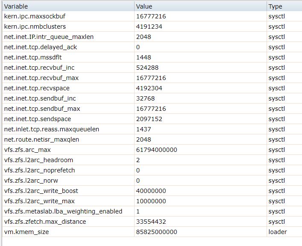
Task: Sort by the Variable column header
Action: [68, 6]
